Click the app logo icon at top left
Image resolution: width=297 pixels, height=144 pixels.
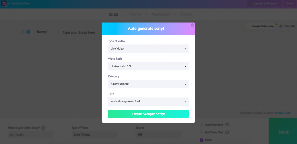click(x=4, y=3)
